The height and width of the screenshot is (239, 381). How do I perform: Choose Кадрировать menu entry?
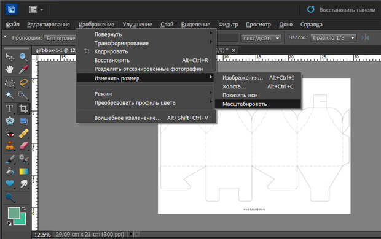coord(146,51)
